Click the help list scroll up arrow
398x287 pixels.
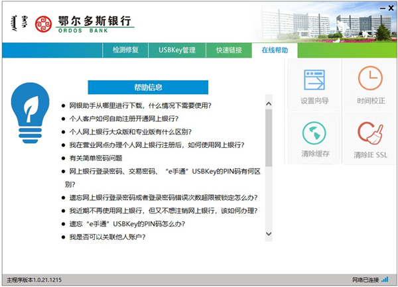[x=269, y=103]
